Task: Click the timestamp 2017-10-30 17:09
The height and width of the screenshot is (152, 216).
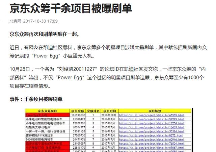Action: (x=40, y=21)
